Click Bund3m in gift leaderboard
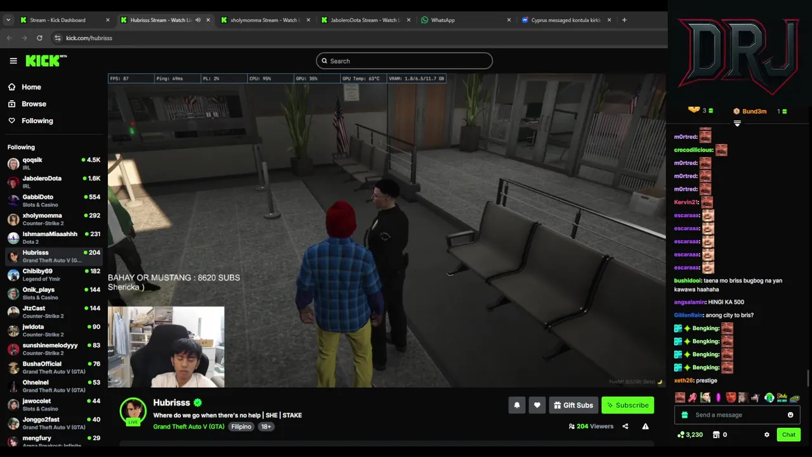 click(x=754, y=111)
